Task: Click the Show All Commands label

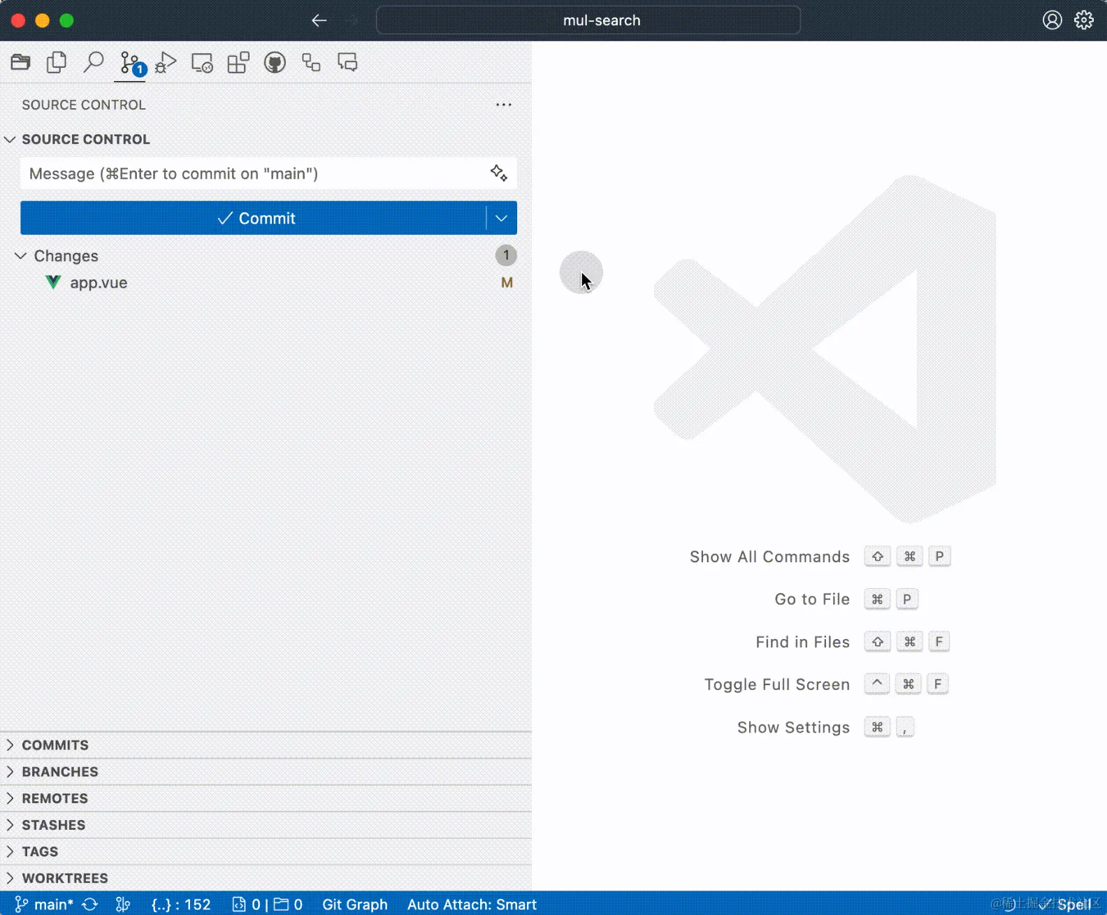Action: [x=769, y=557]
